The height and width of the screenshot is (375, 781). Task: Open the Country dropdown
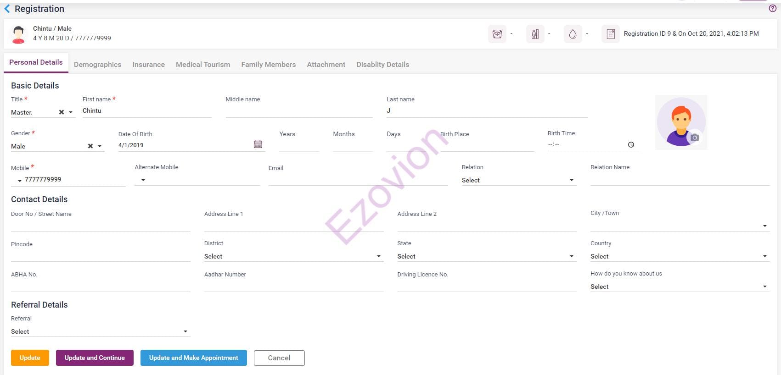pyautogui.click(x=764, y=256)
